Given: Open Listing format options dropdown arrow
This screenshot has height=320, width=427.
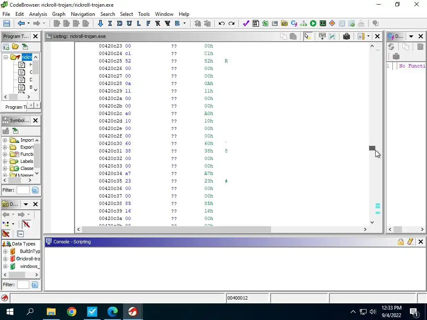Looking at the screenshot, I should [x=368, y=36].
